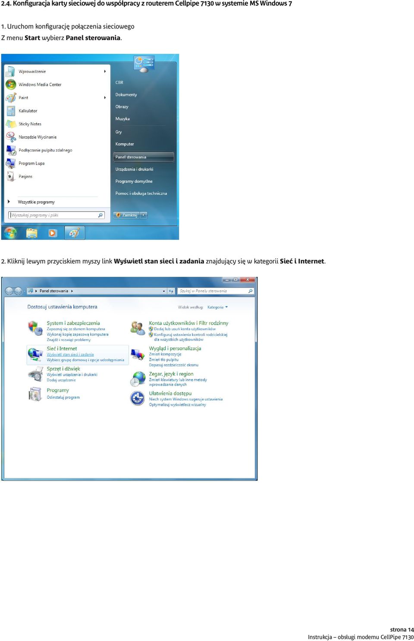The height and width of the screenshot is (641, 414).
Task: Click Optymalizuj wyświetlacz wizualny link
Action: pos(177,405)
